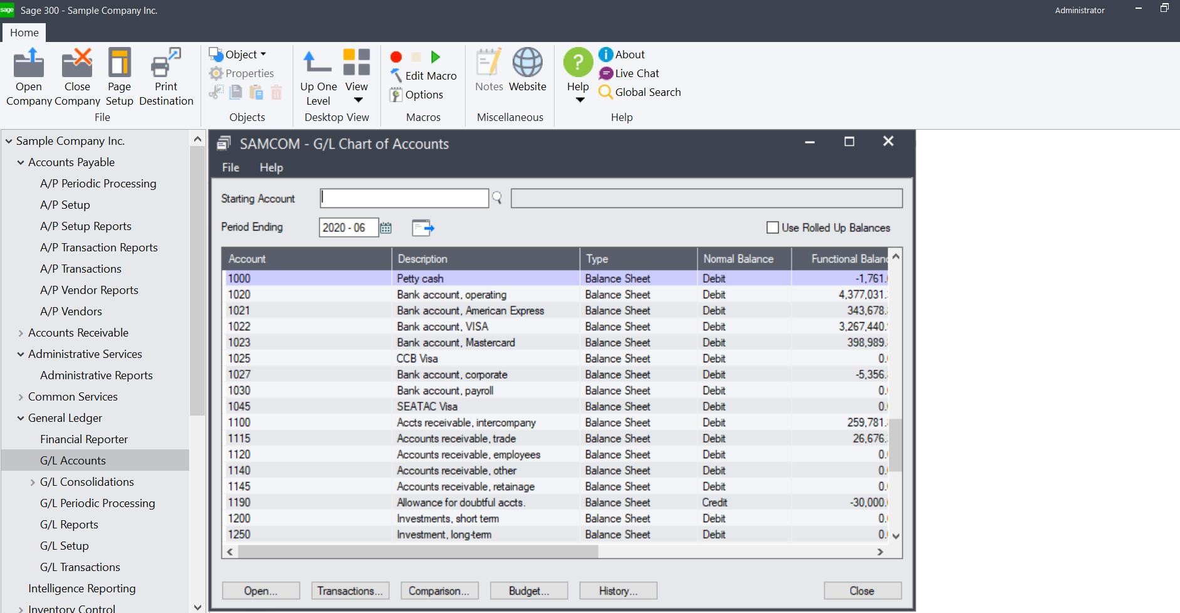Click the Transactions... button

click(350, 591)
